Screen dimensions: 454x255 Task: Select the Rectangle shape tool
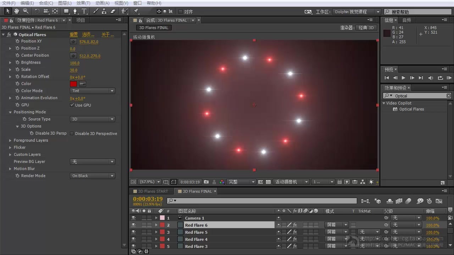(66, 11)
